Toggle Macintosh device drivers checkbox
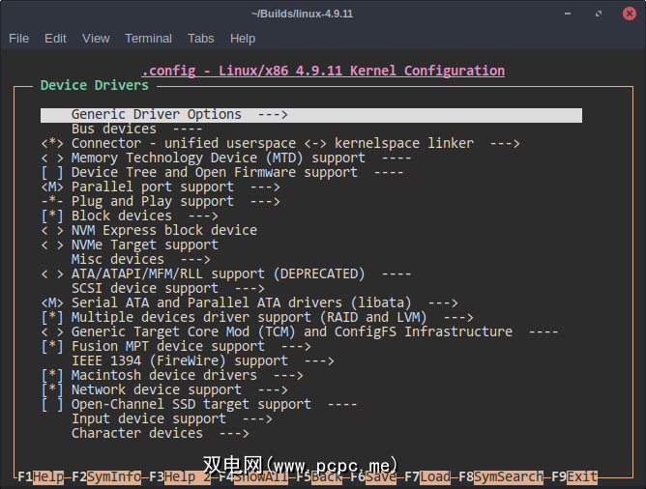 point(52,375)
